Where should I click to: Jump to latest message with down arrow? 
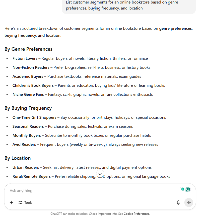point(100,173)
